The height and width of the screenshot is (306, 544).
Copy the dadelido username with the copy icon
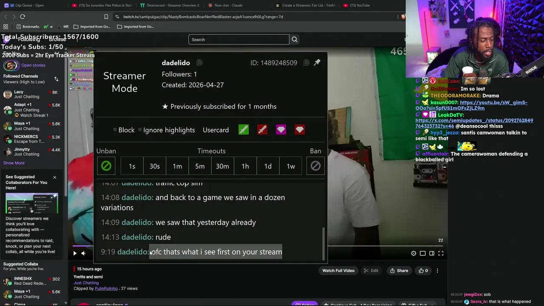199,62
